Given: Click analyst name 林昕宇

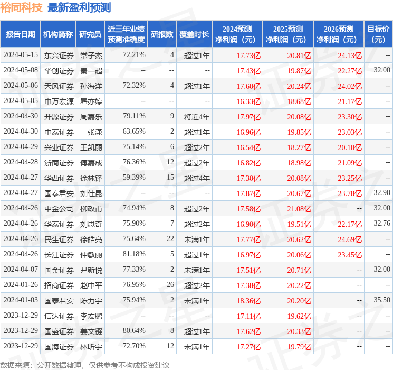Looking at the screenshot, I should 91,347.
